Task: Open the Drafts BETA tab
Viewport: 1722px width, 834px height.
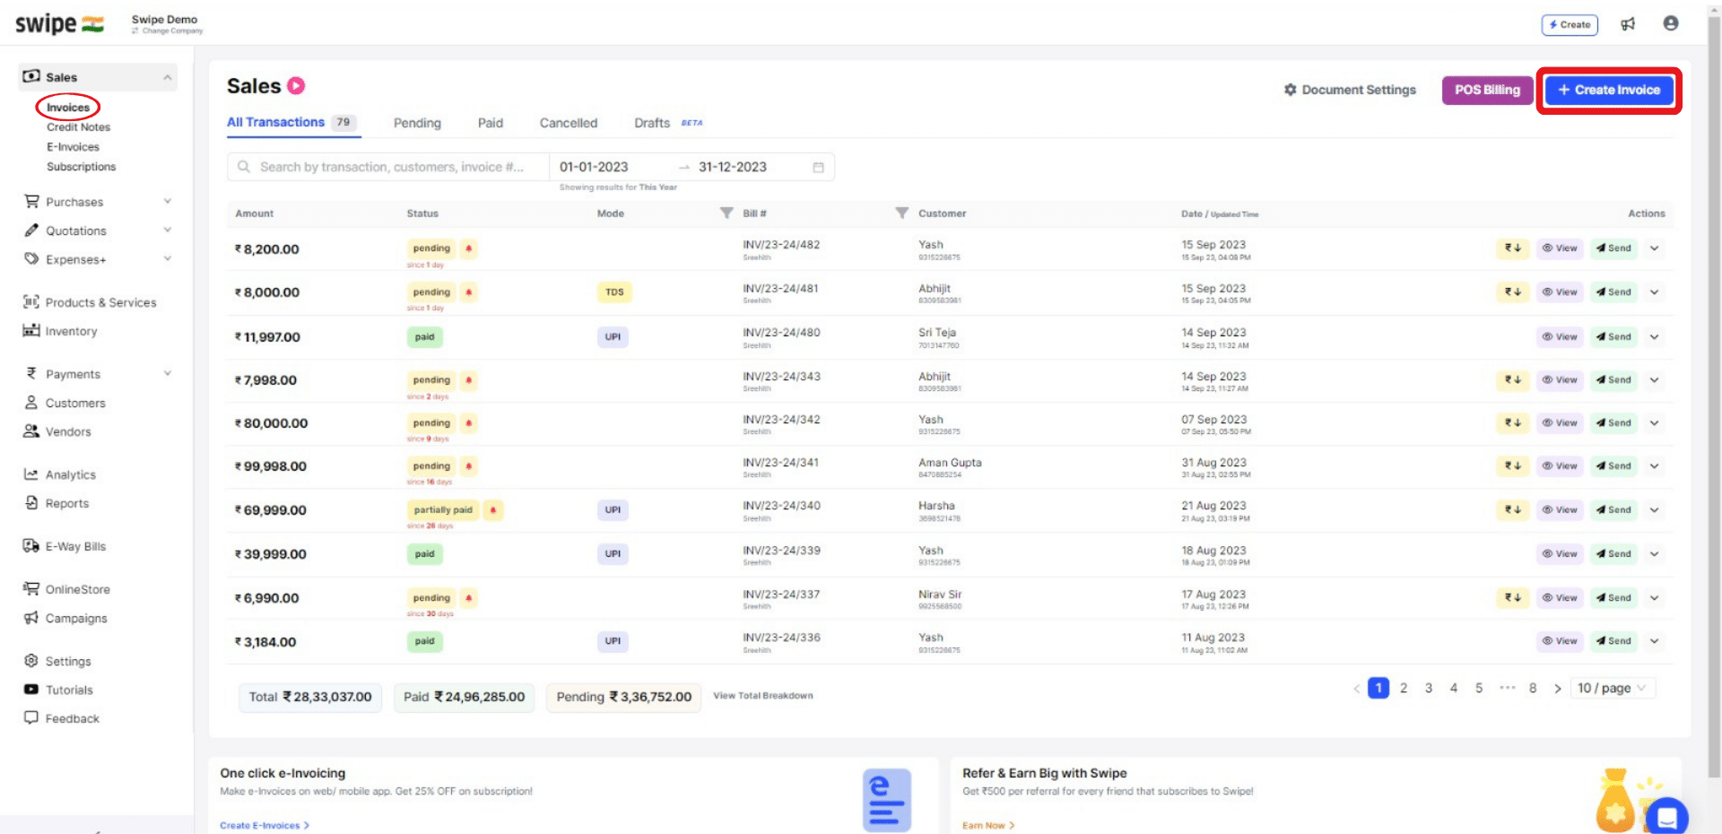Action: [x=652, y=123]
